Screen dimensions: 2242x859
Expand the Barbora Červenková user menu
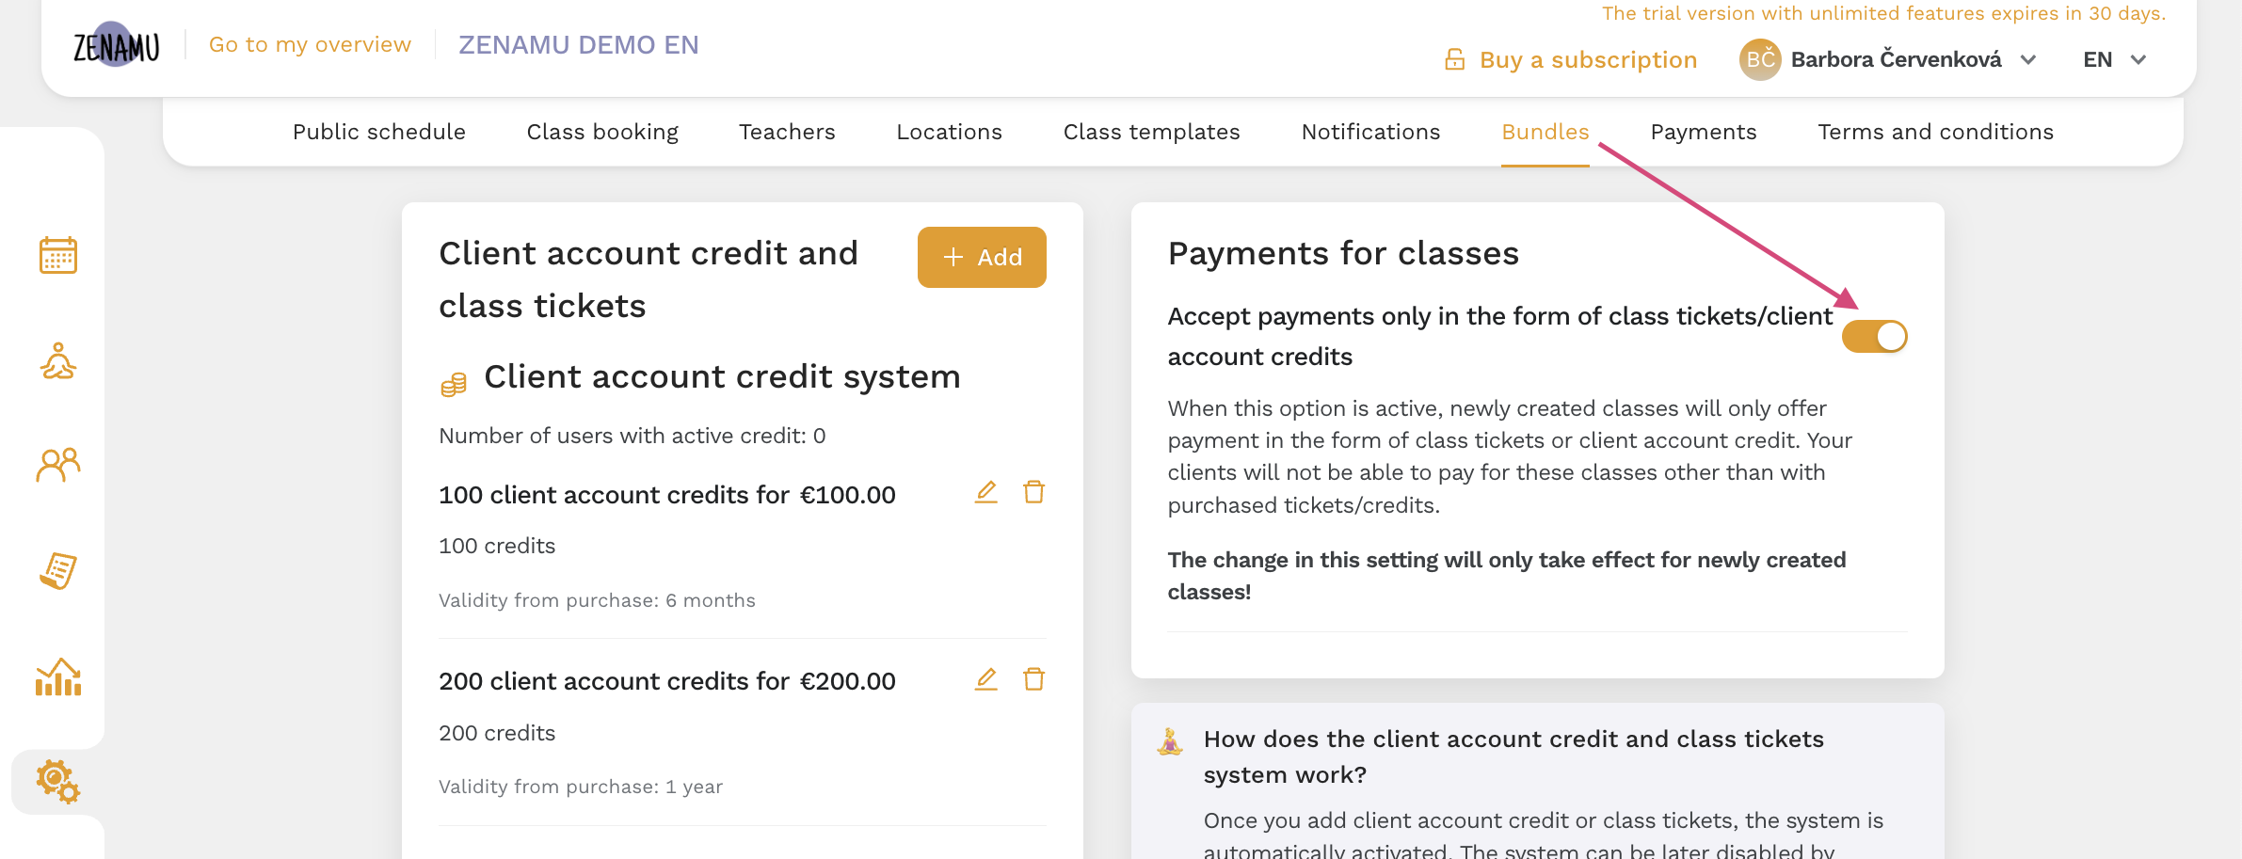(x=1888, y=59)
